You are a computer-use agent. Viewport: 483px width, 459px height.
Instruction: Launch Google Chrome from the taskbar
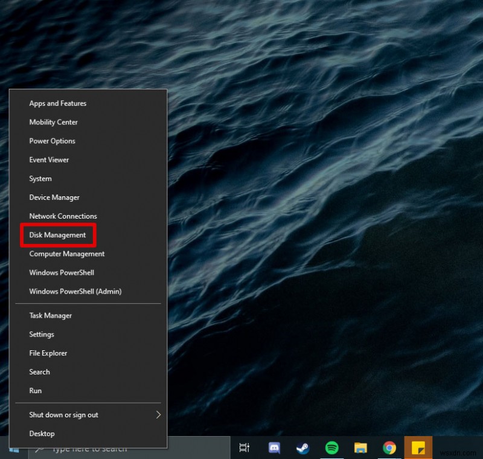tap(389, 448)
